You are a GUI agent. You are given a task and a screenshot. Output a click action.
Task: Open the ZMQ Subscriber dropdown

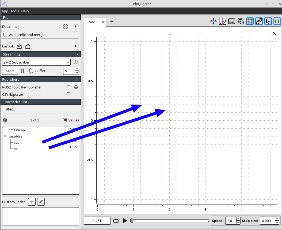pyautogui.click(x=36, y=62)
